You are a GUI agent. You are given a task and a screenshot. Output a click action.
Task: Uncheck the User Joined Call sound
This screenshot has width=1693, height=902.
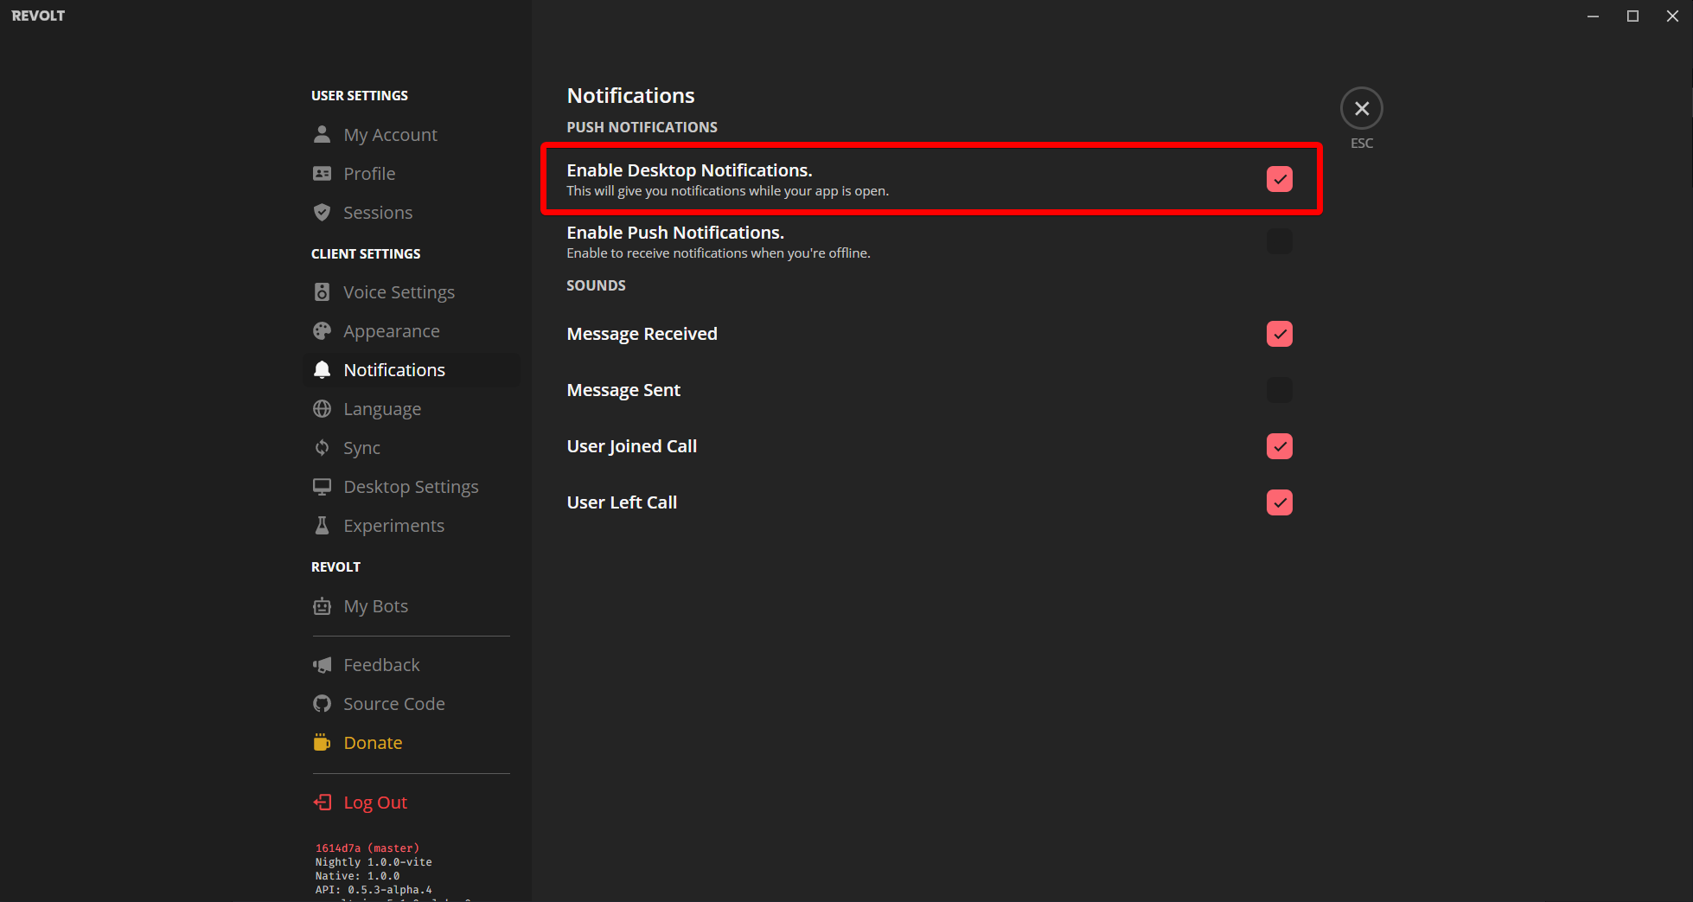pyautogui.click(x=1279, y=446)
